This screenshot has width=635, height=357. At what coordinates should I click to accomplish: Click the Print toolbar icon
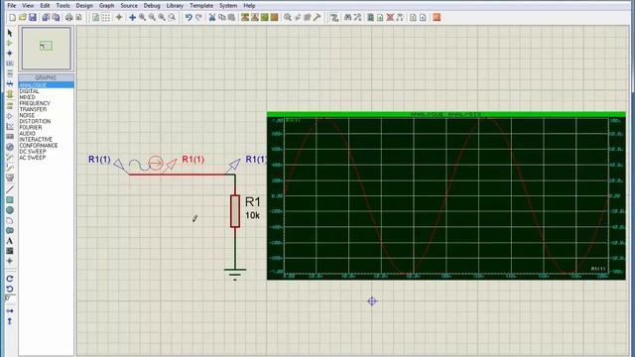69,18
